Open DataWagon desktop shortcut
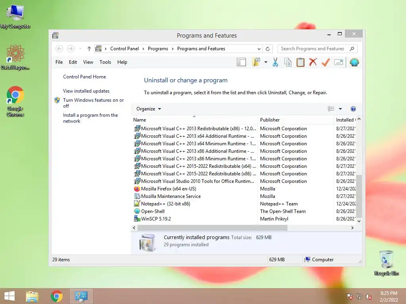The width and height of the screenshot is (406, 304). point(15,57)
